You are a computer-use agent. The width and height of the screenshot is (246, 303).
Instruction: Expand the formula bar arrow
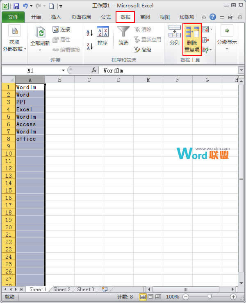coord(241,70)
